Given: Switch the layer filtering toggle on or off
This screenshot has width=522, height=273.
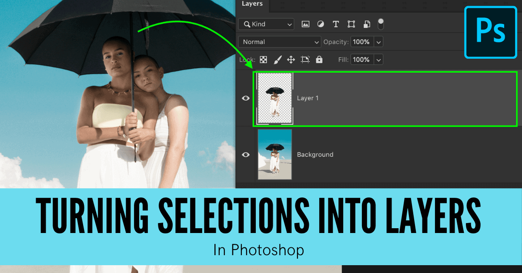Looking at the screenshot, I should (x=380, y=24).
